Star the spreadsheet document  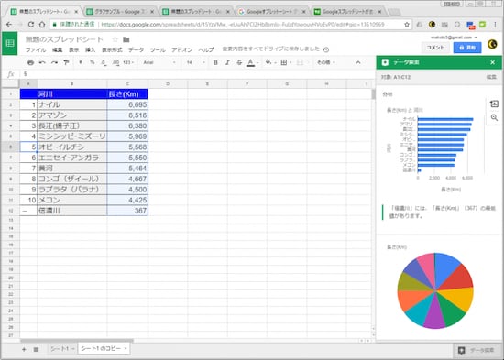click(115, 39)
